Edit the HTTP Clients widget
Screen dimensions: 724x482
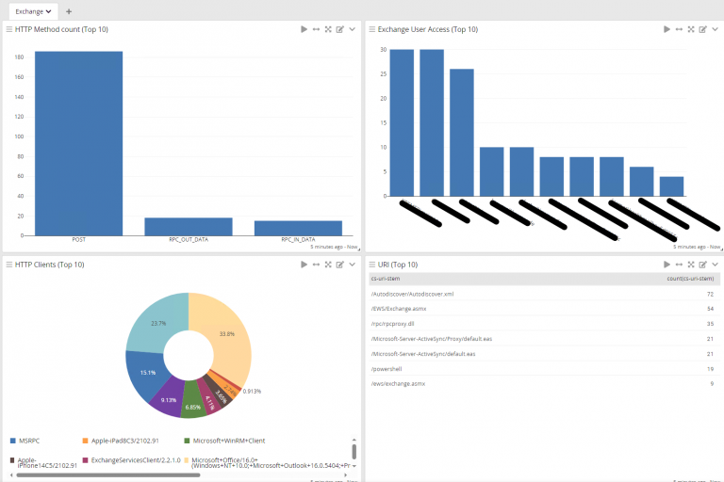click(340, 265)
